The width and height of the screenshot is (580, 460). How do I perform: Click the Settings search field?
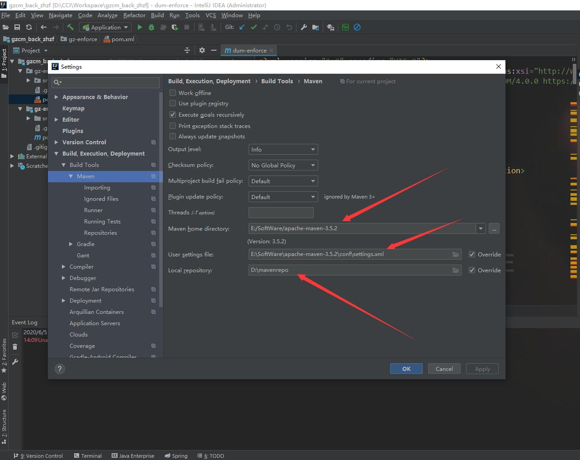pyautogui.click(x=105, y=82)
